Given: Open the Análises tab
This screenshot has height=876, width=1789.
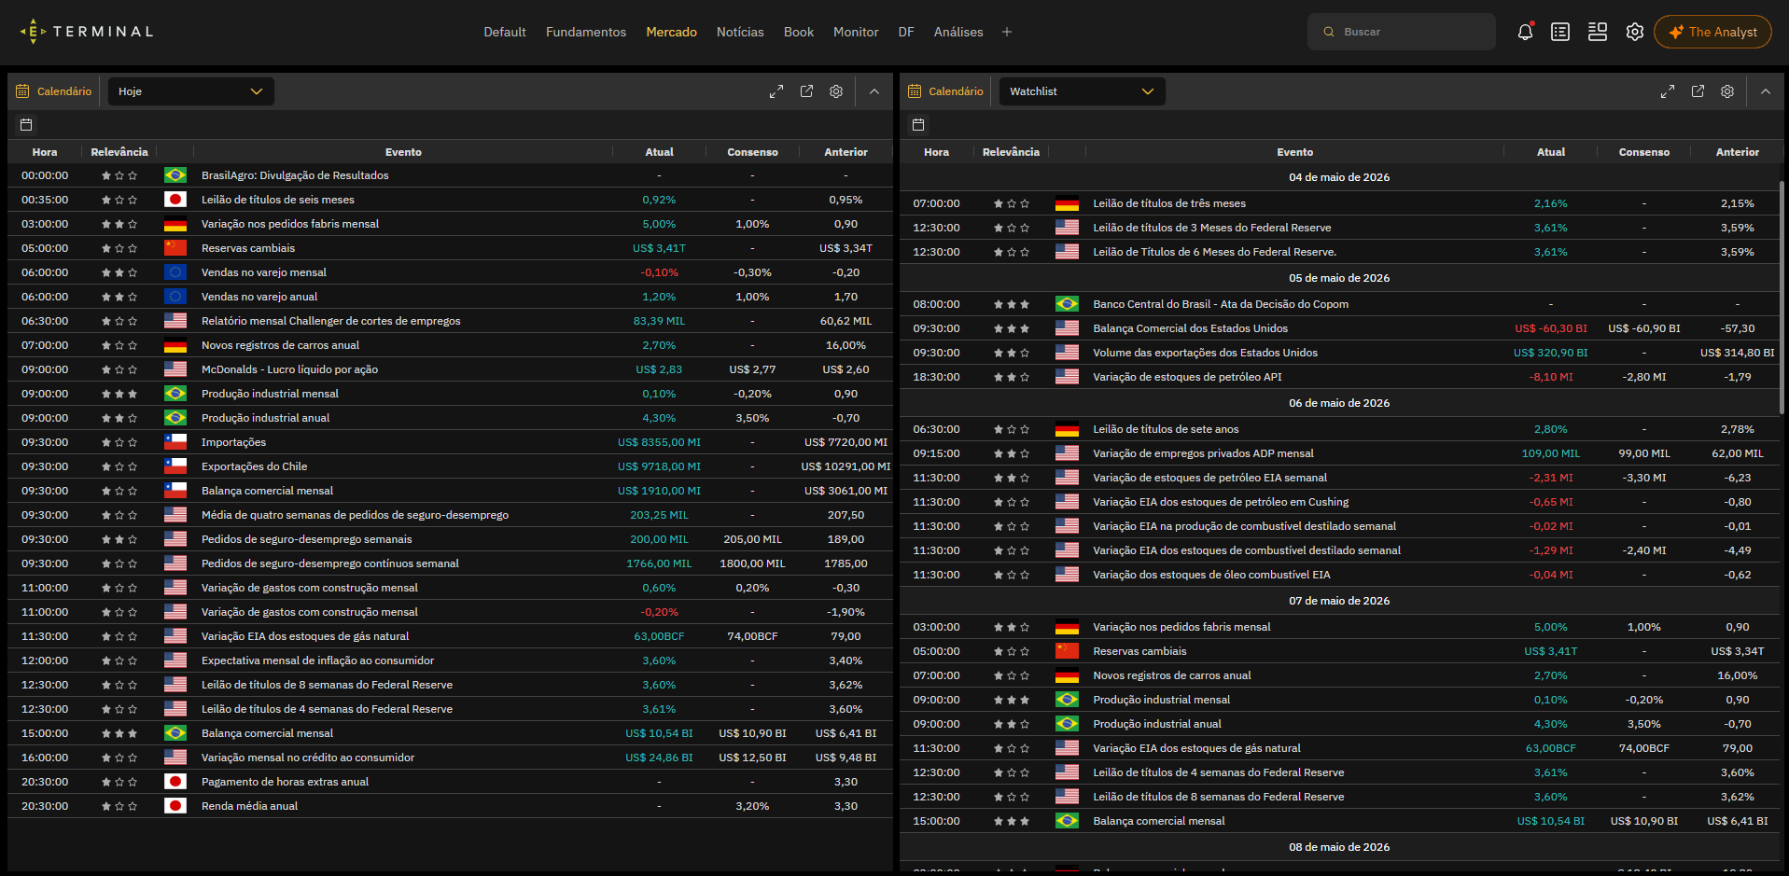Looking at the screenshot, I should click(958, 32).
